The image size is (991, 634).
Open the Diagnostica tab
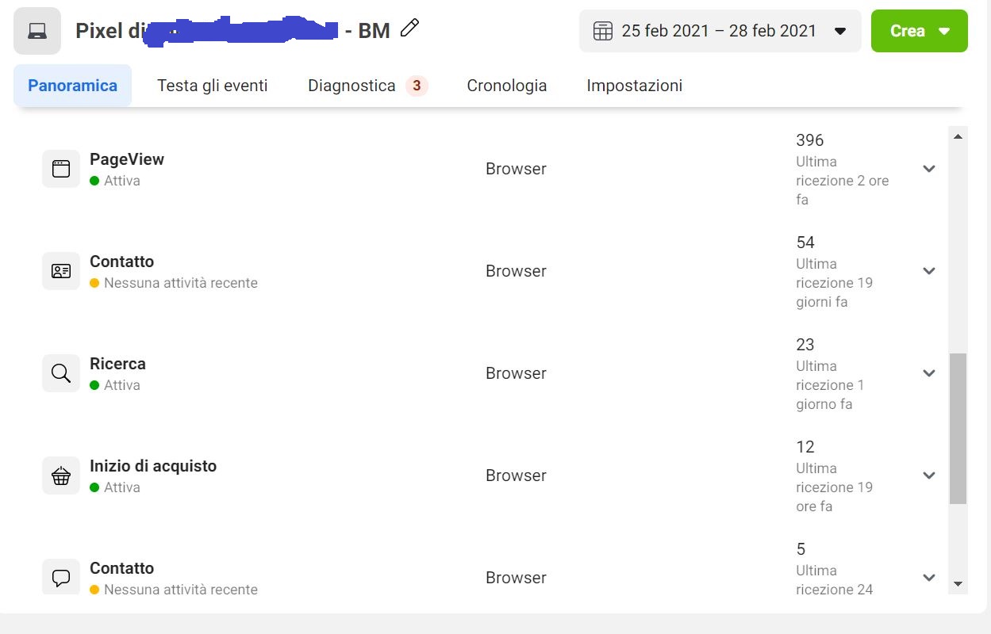[367, 86]
